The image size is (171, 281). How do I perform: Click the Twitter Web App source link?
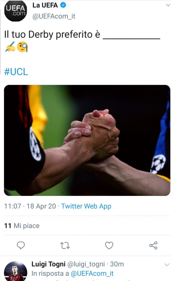coord(86,206)
